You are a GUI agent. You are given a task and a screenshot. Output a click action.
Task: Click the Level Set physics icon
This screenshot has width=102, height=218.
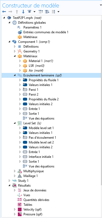(20, 123)
